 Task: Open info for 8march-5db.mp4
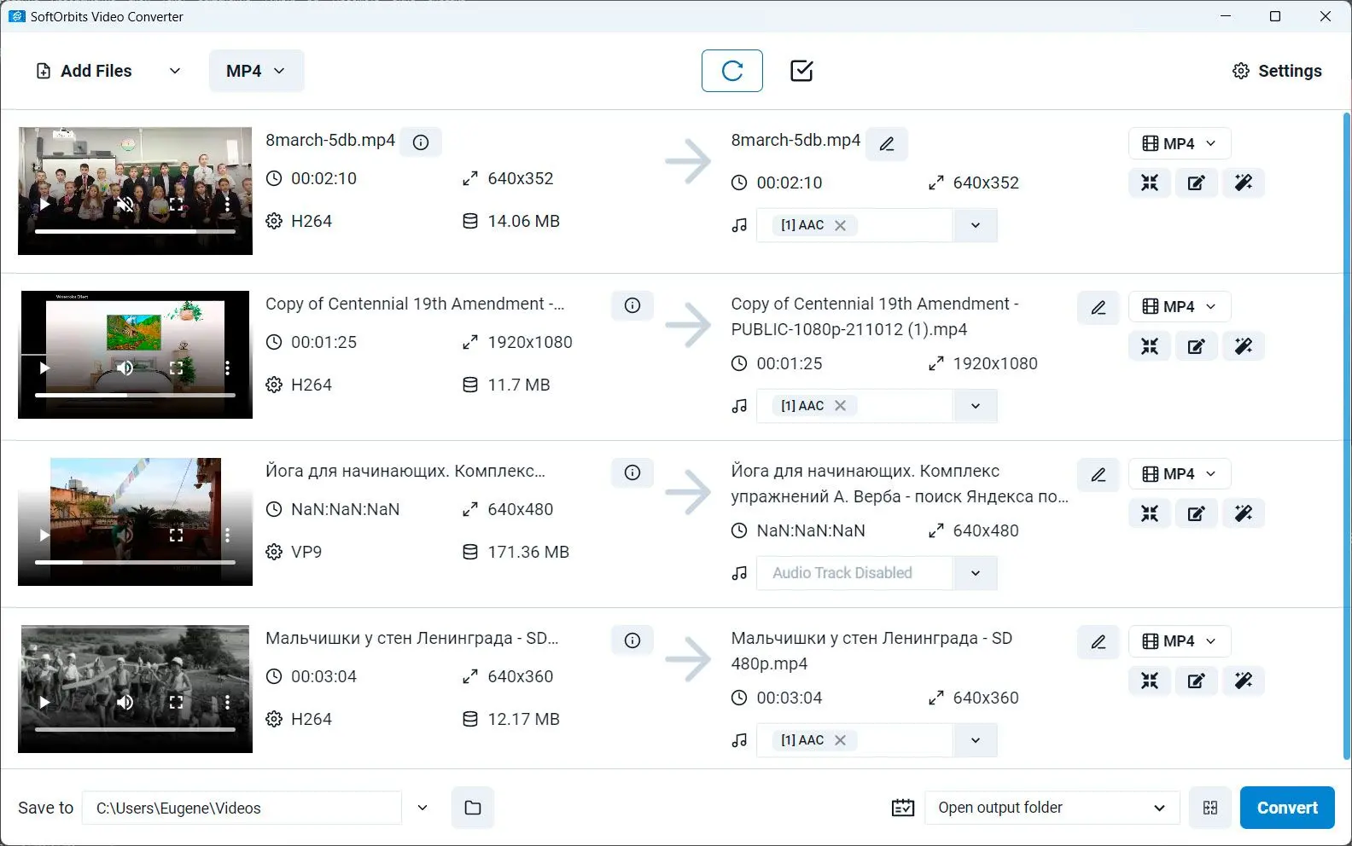click(x=421, y=142)
